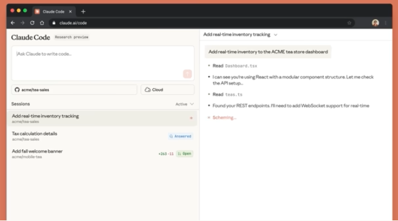Click the GitHub icon beside acme/tea-sales
This screenshot has height=221, width=398.
[17, 90]
